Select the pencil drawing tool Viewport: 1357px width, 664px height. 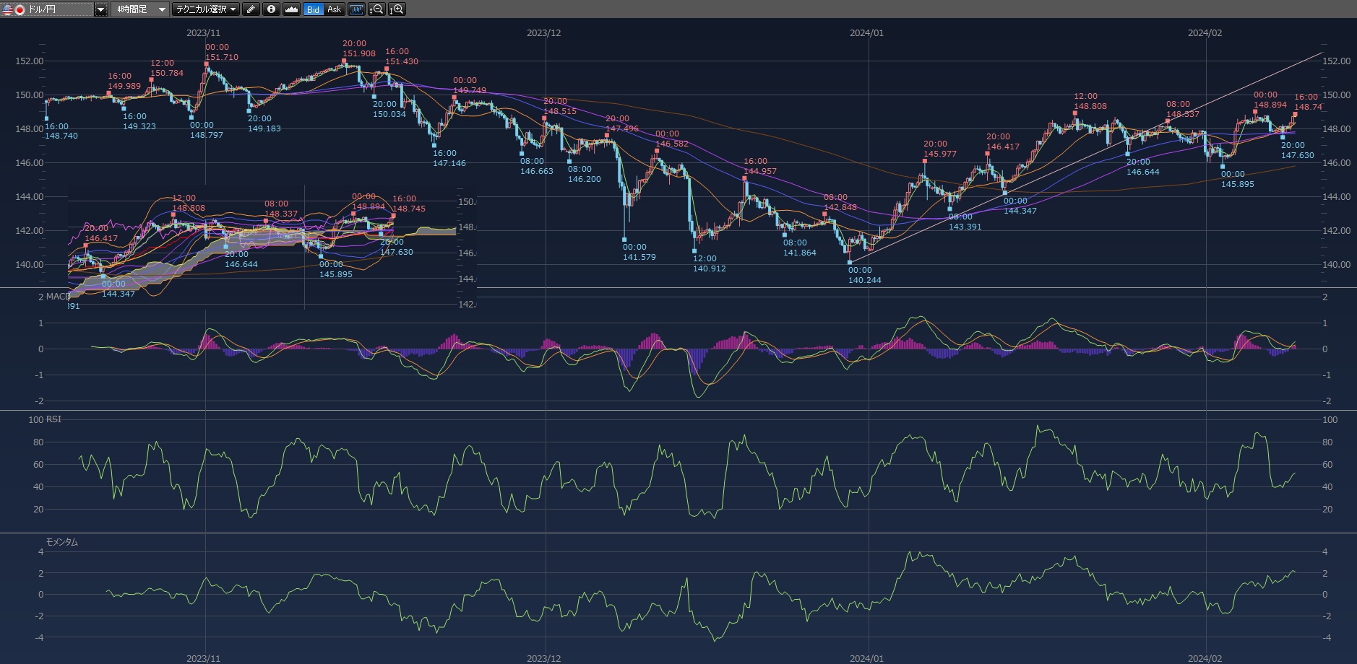coord(251,9)
